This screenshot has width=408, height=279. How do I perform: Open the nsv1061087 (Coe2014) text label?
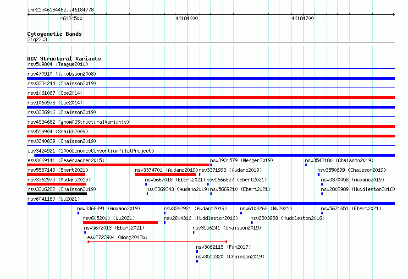55,93
